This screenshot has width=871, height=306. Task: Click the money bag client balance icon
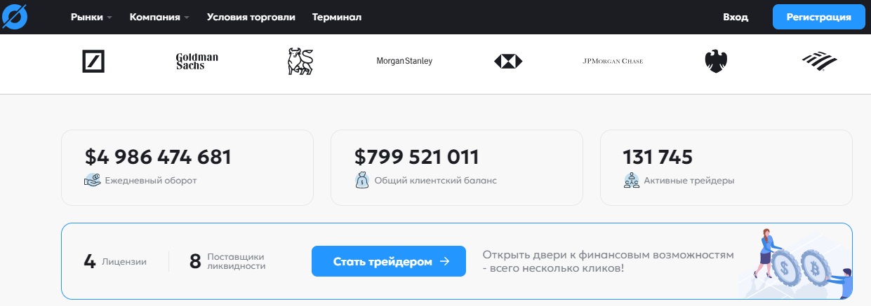point(361,180)
